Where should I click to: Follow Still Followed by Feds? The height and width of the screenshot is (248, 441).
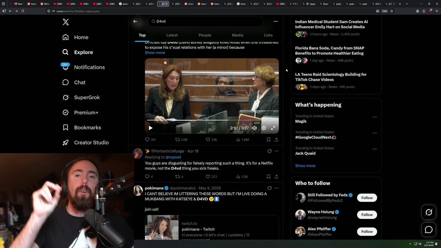coord(367,198)
